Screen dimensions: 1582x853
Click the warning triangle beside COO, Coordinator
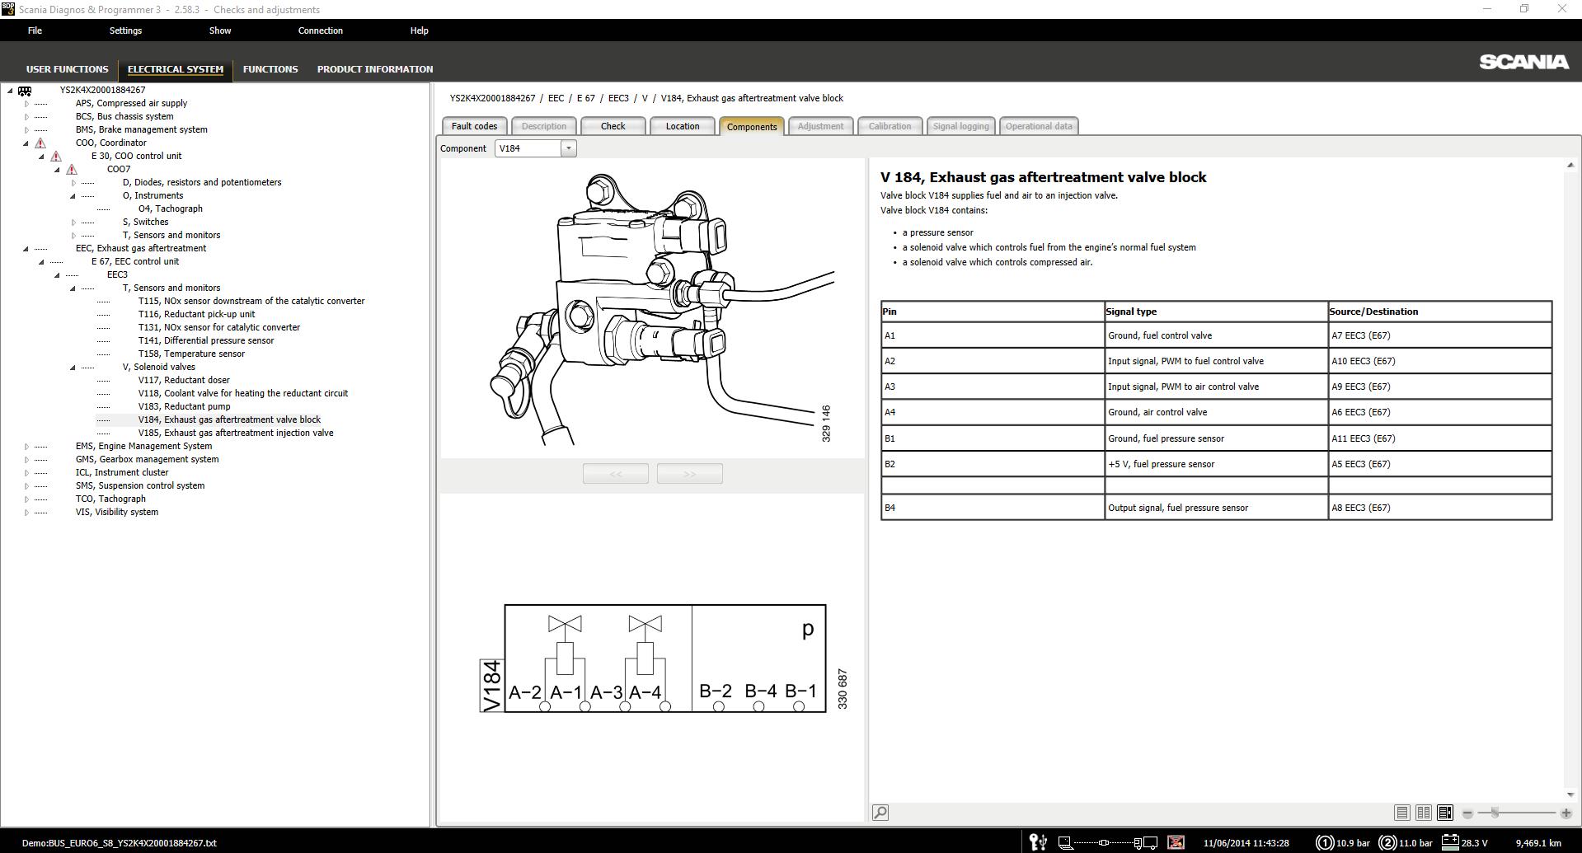tap(40, 143)
